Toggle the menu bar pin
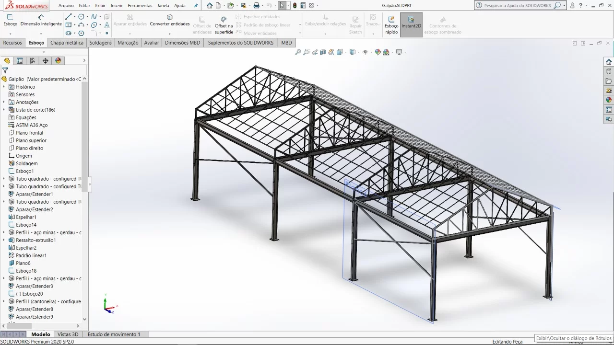 196,6
